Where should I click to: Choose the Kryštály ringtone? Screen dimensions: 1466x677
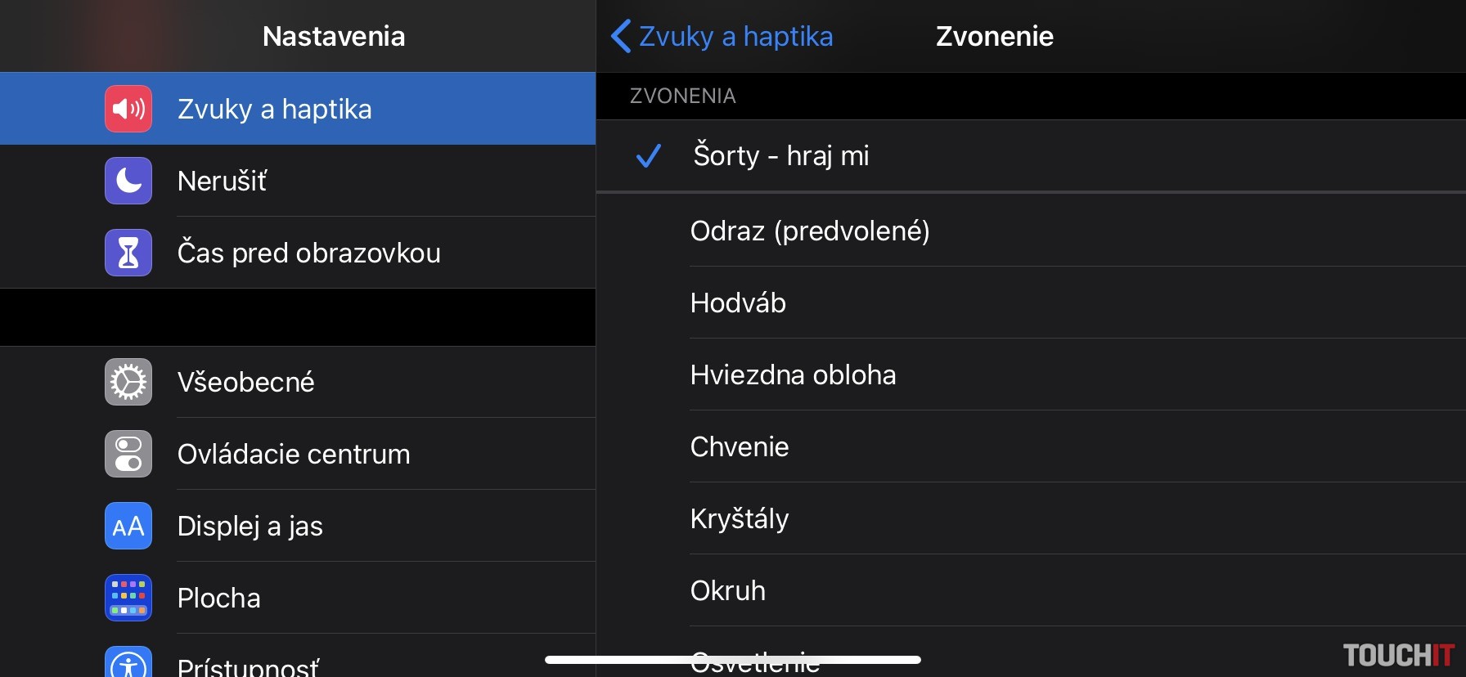pos(740,519)
